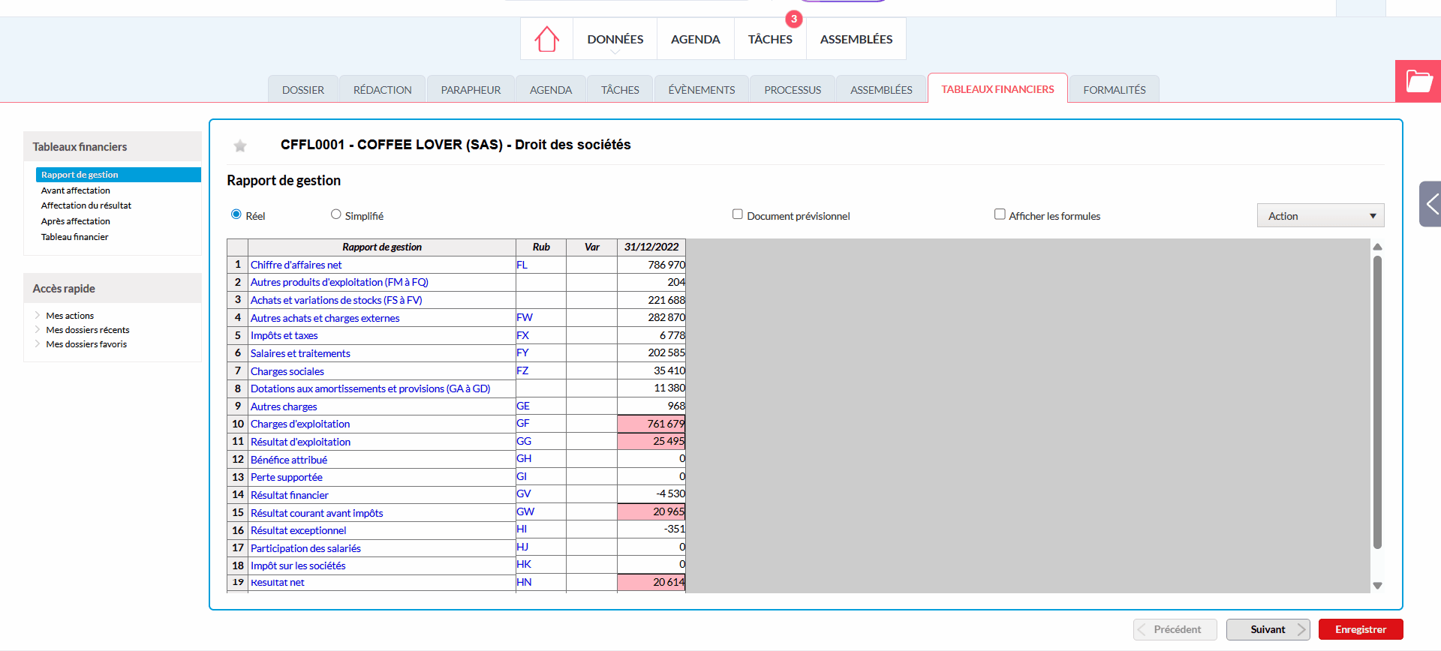Open Après affectation in sidebar
Screen dimensions: 1441x651
tap(76, 221)
